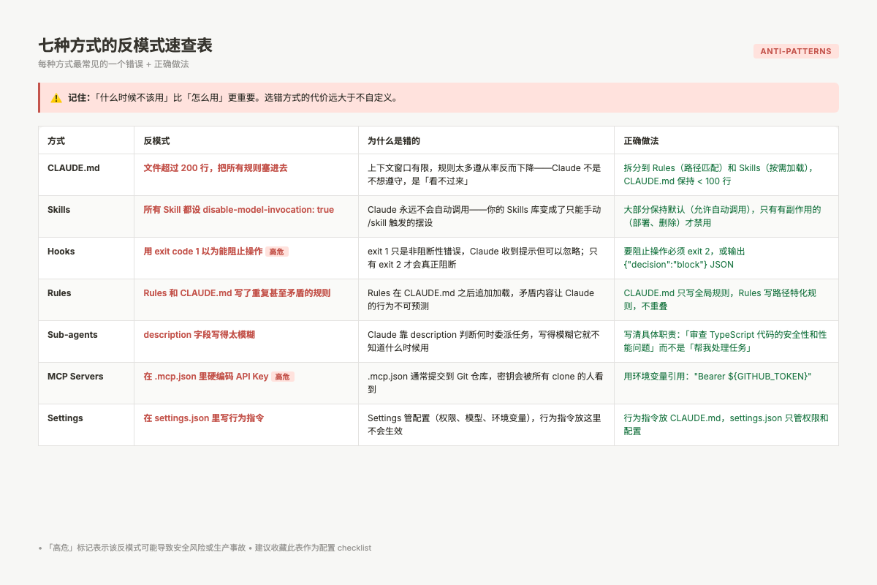Screen dimensions: 877x585
Task: Click the anti-pattern 文件超过 200 行，把所有规则塞进去
Action: [x=216, y=167]
